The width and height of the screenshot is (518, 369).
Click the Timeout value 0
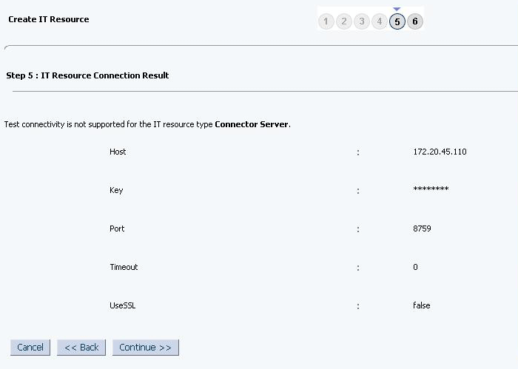[415, 267]
